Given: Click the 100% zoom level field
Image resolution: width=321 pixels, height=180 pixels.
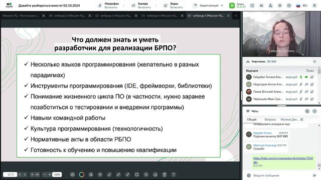Looking at the screenshot, I should click(57, 174).
